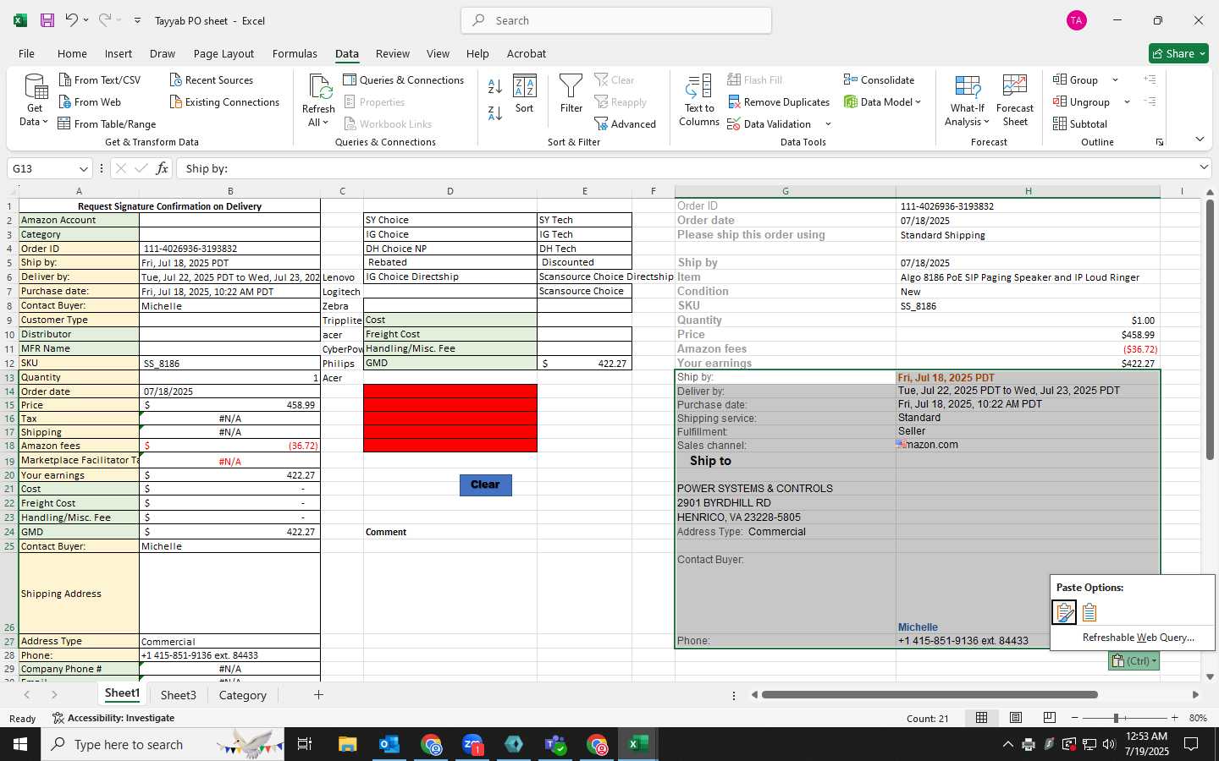Collapse the ribbon with chevron

(1200, 139)
